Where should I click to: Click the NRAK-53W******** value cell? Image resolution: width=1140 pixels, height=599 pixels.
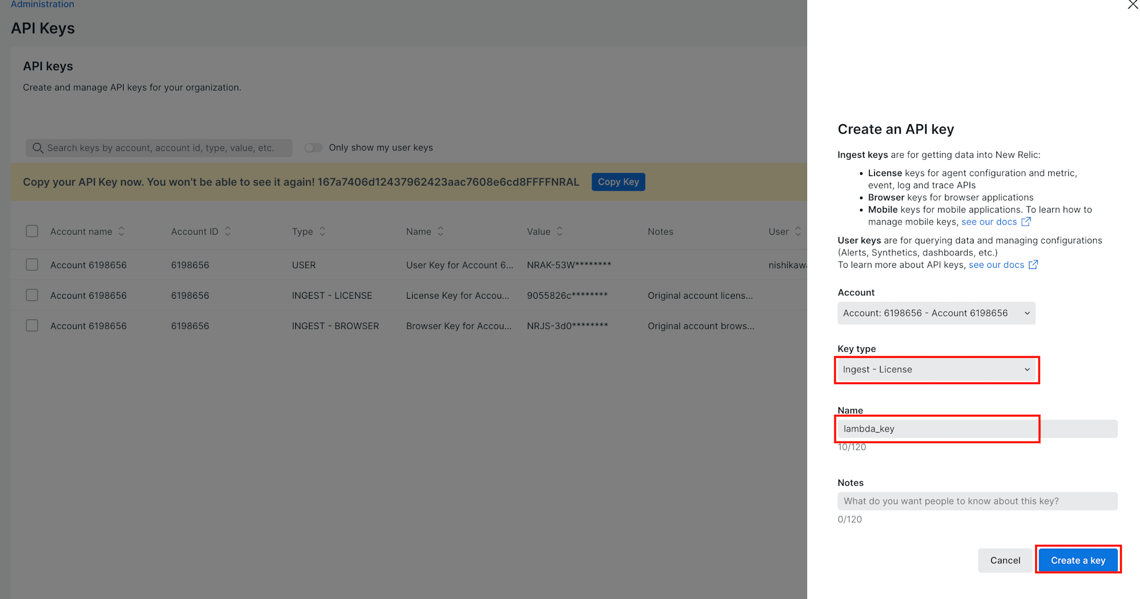pyautogui.click(x=569, y=264)
